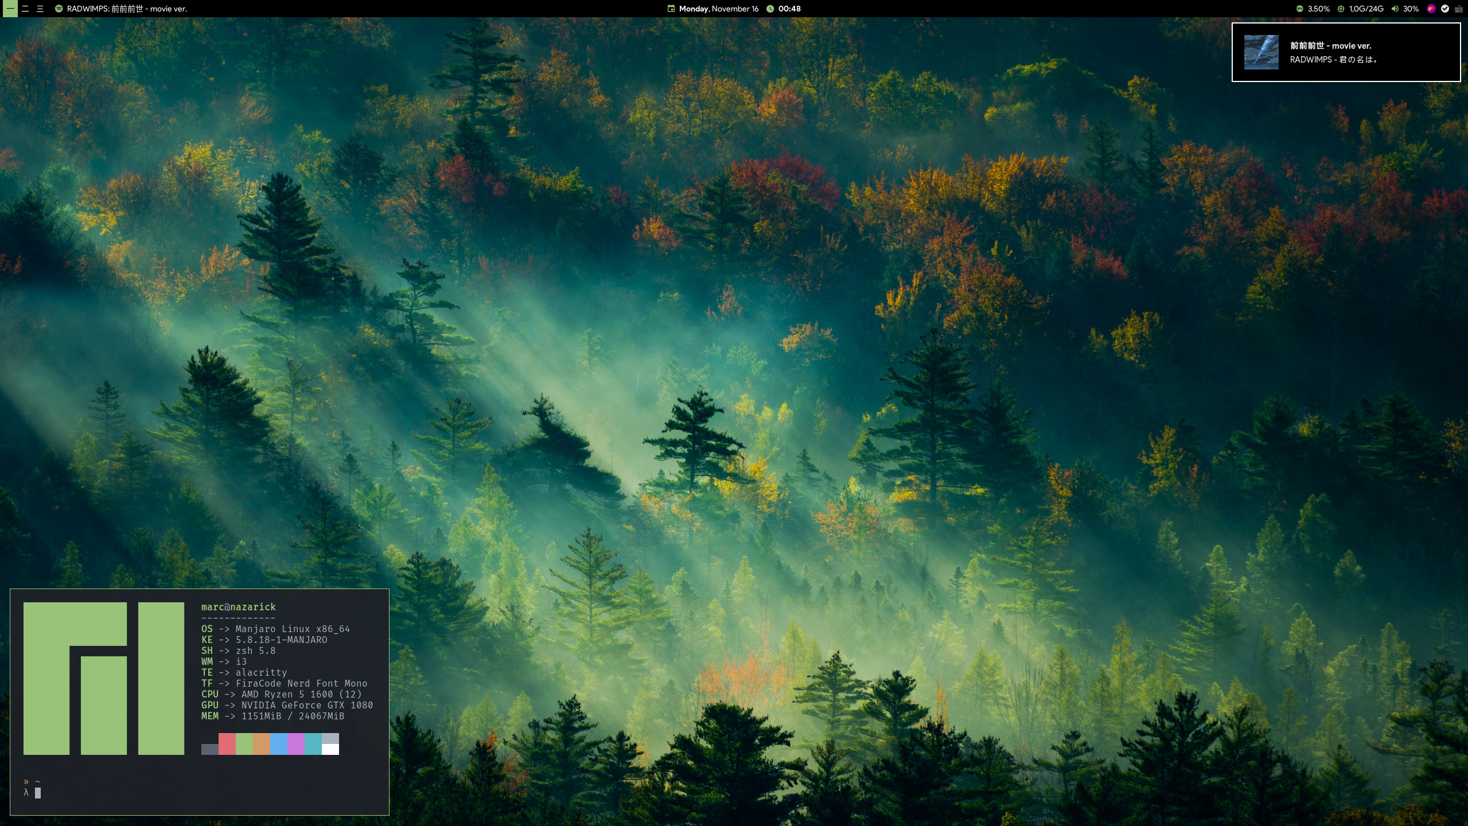Focus the alacritty terminal prompt line
The width and height of the screenshot is (1468, 826).
click(38, 793)
